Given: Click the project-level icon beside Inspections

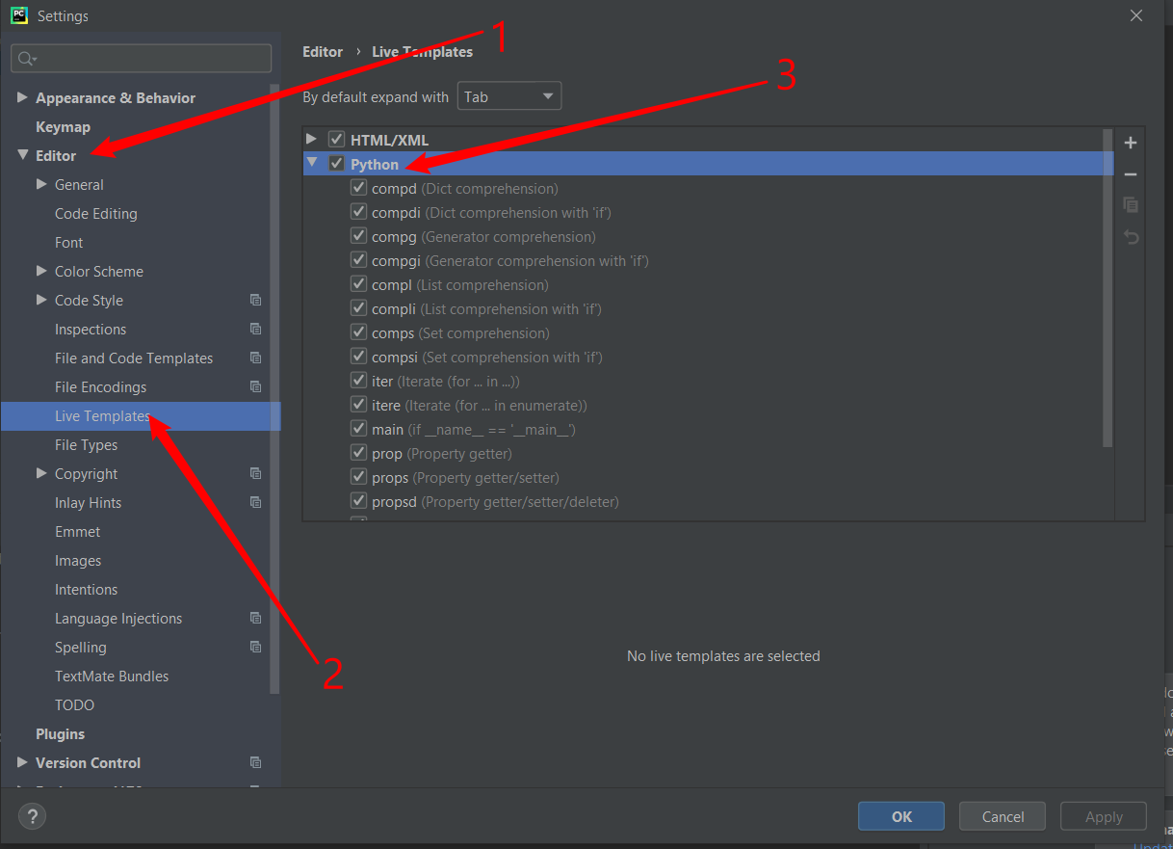Looking at the screenshot, I should (x=255, y=330).
